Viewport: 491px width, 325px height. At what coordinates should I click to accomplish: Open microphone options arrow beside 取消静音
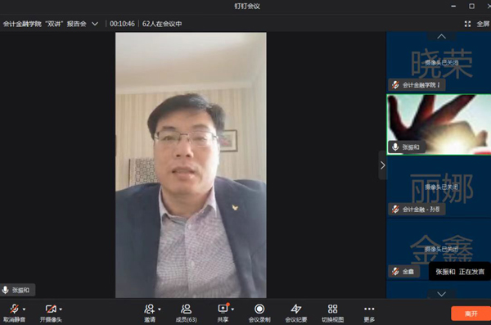[24, 309]
